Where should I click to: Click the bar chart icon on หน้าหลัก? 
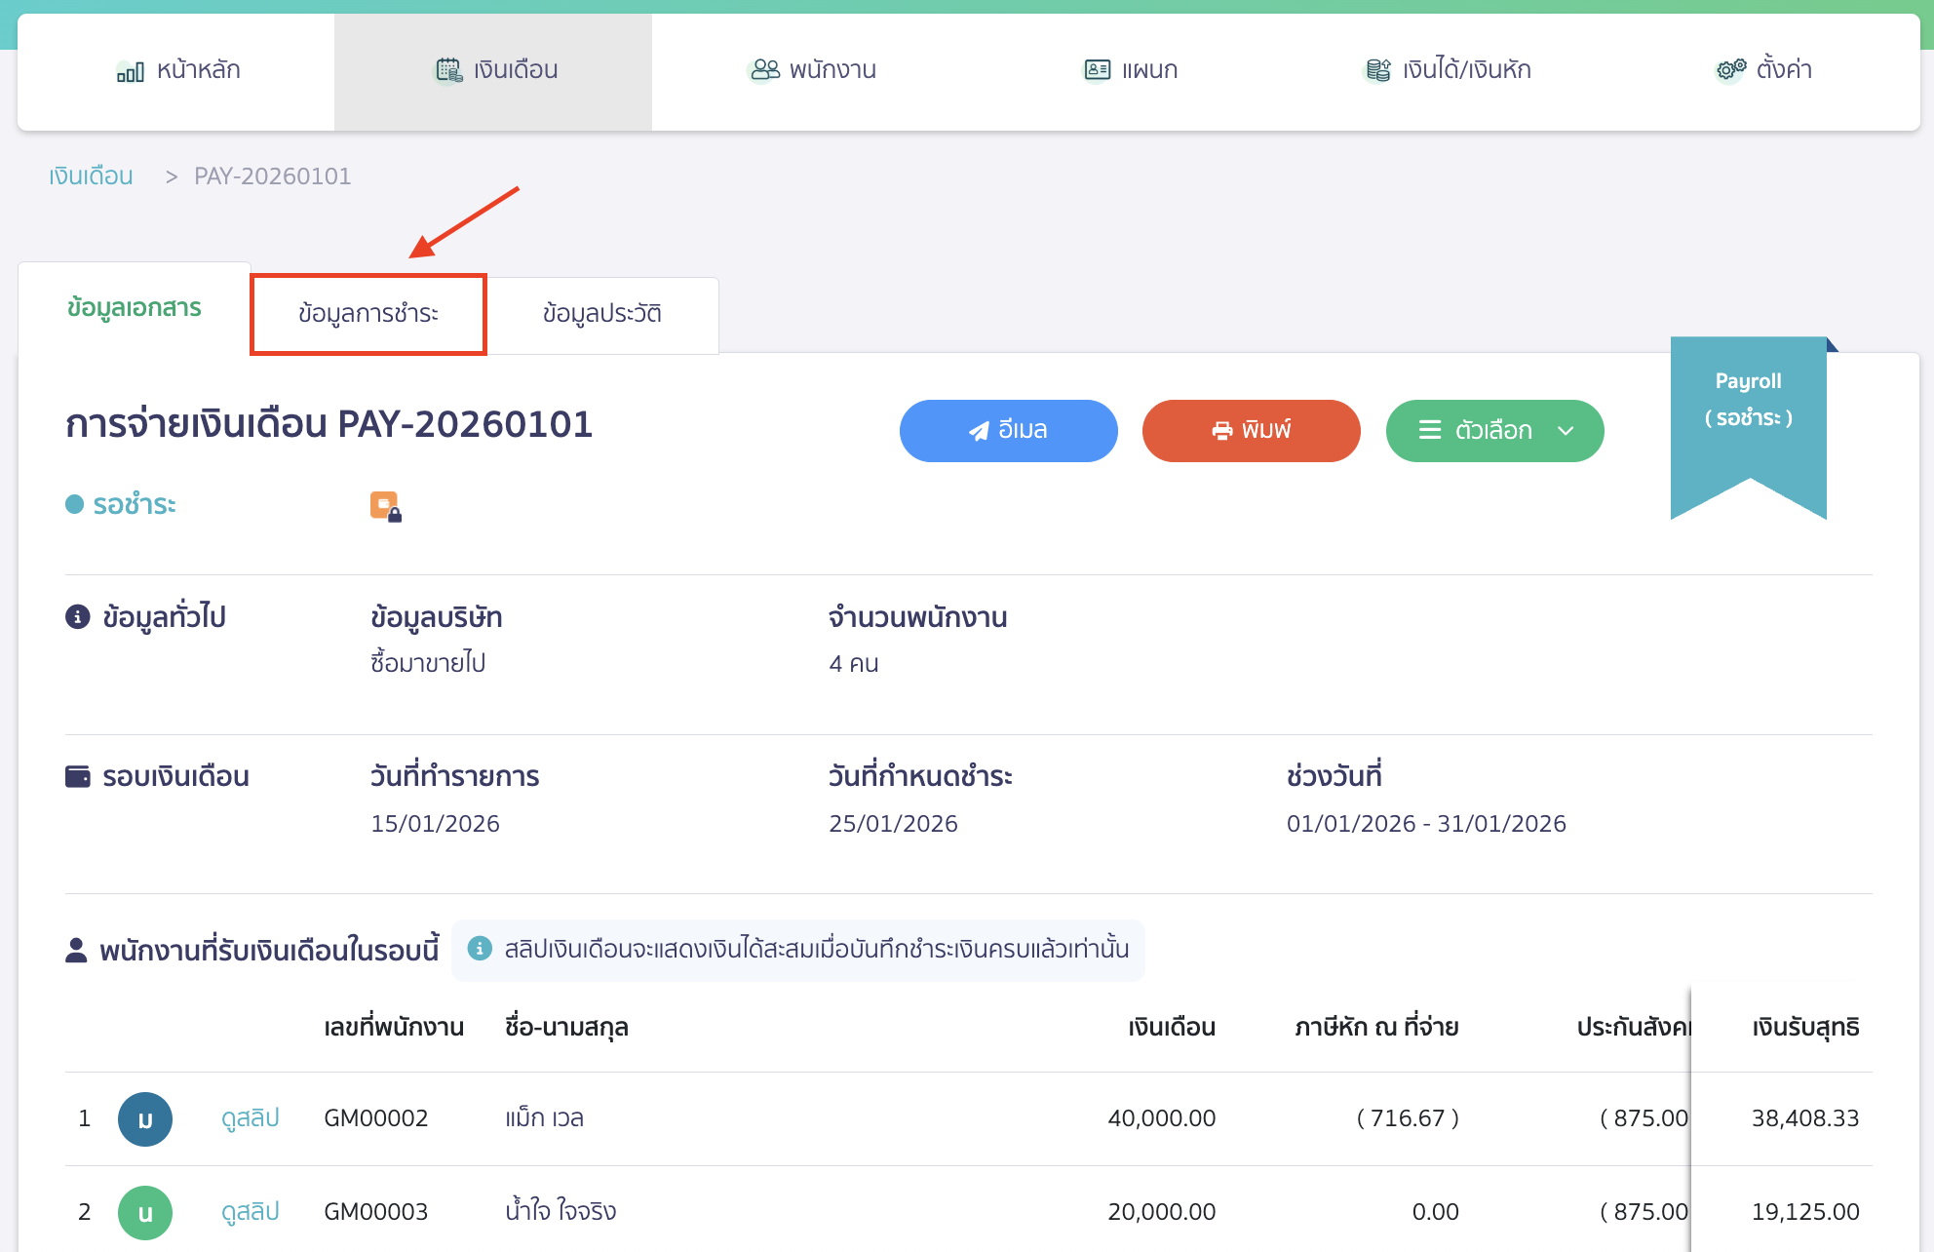[x=130, y=69]
